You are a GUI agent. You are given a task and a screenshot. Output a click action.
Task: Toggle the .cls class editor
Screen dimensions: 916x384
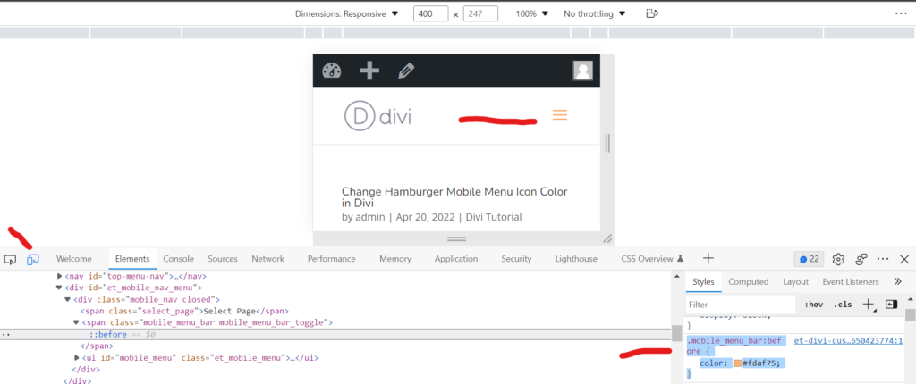pos(843,305)
